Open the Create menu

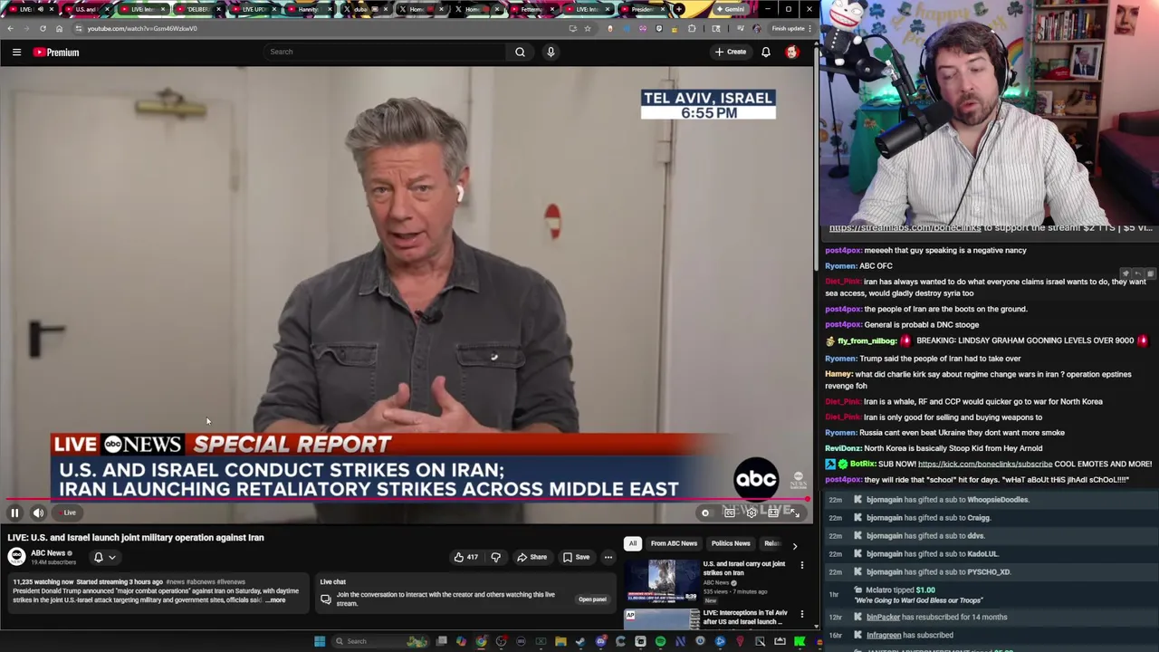[x=731, y=52]
